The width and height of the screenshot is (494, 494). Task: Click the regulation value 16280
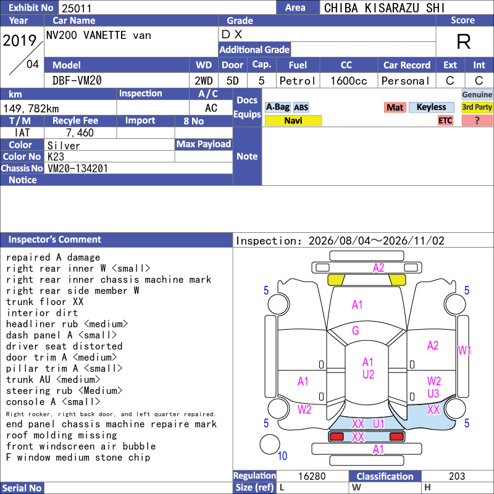click(312, 476)
